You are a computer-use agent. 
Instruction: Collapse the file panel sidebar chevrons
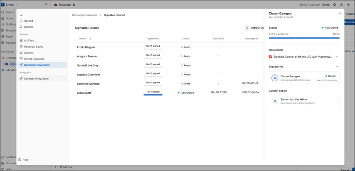point(21,15)
